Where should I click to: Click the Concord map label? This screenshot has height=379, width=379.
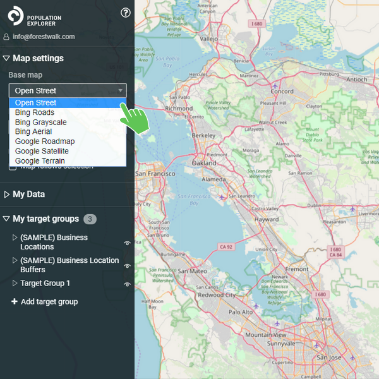pyautogui.click(x=282, y=92)
